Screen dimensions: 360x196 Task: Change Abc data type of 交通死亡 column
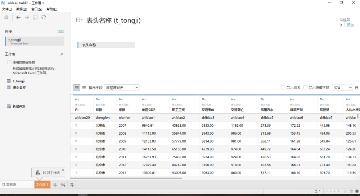pos(233,99)
